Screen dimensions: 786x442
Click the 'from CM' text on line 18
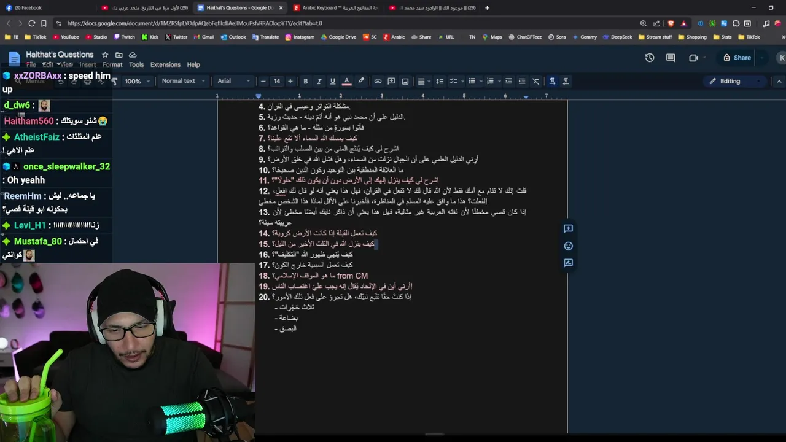[352, 276]
